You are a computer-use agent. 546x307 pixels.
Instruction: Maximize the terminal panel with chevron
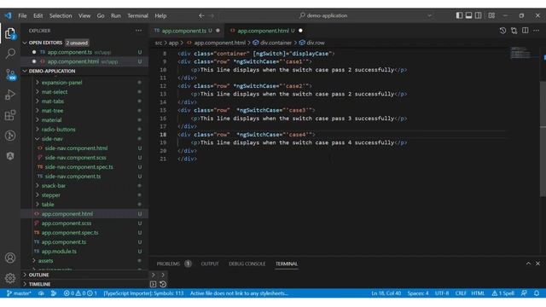point(528,264)
